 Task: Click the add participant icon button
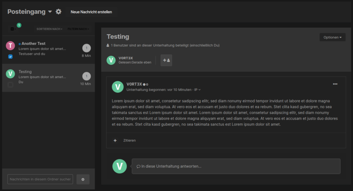pos(166,60)
